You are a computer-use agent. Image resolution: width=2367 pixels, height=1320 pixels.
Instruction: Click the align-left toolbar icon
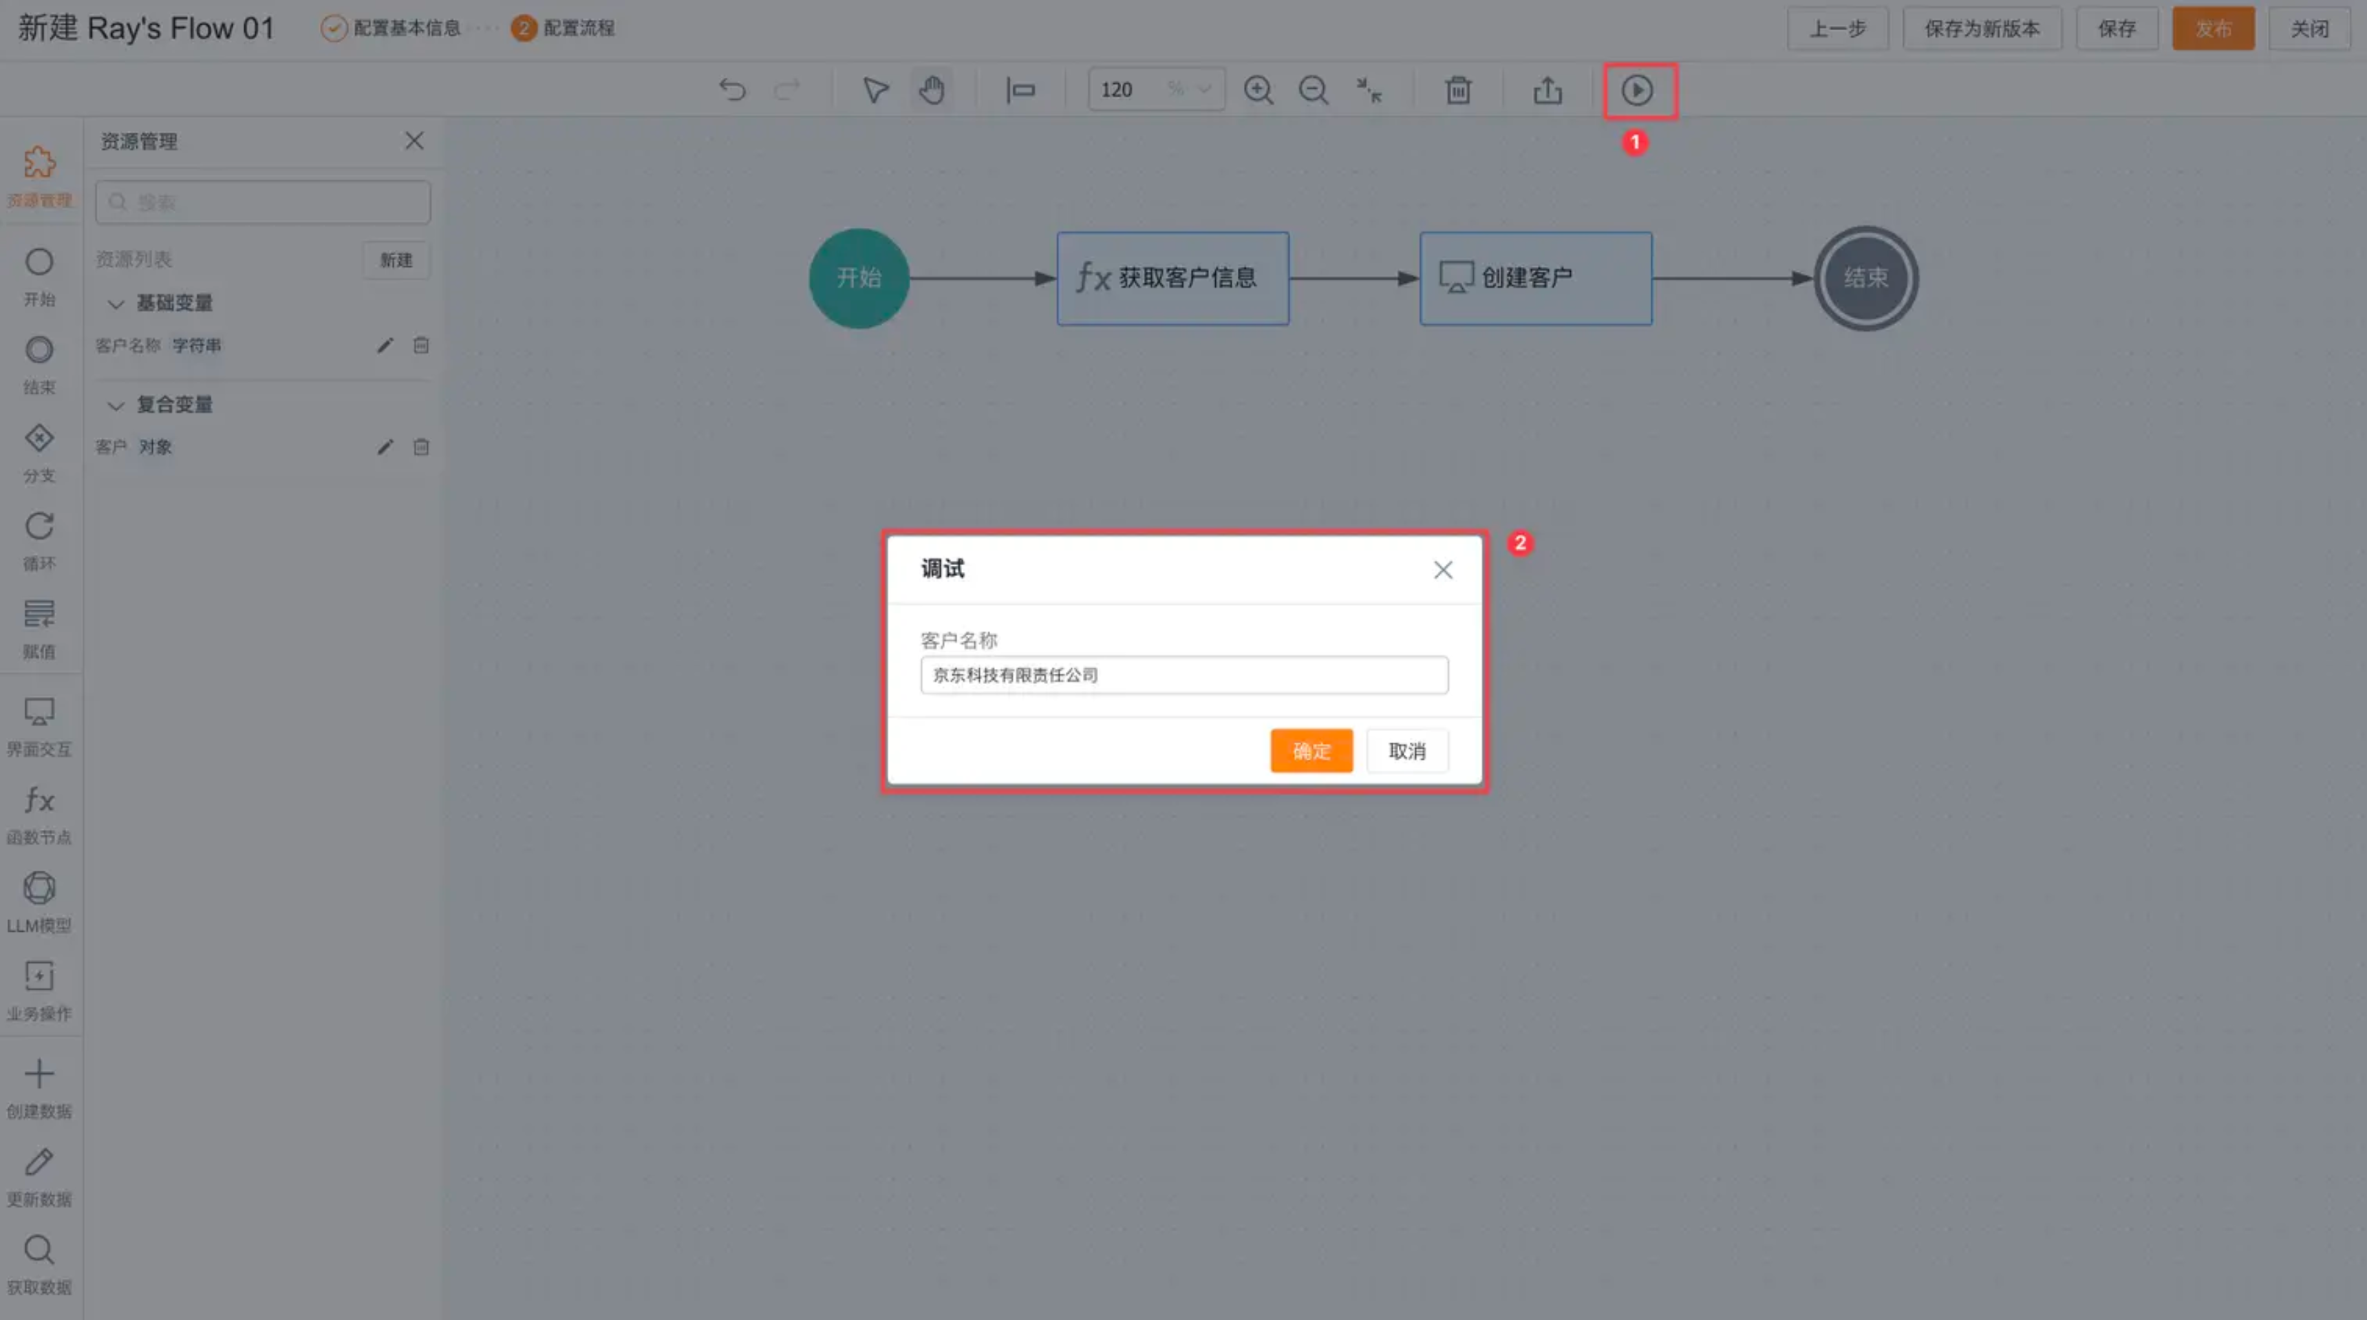point(1020,90)
